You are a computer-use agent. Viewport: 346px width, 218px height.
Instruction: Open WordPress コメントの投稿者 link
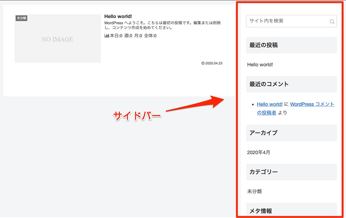pyautogui.click(x=296, y=109)
